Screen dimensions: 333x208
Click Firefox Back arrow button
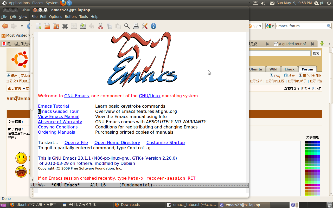[5, 26]
